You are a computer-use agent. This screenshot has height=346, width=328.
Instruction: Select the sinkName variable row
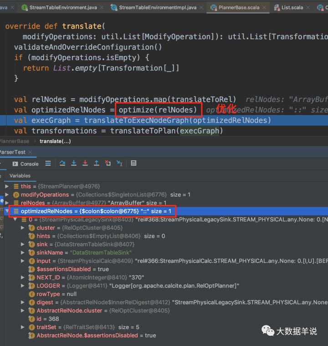pos(164,252)
